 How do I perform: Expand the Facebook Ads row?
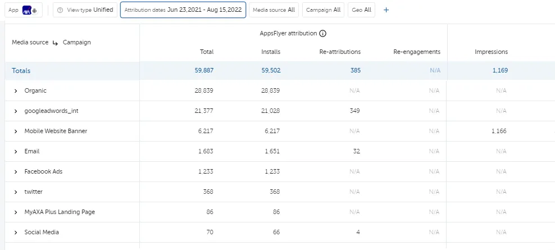pyautogui.click(x=16, y=172)
